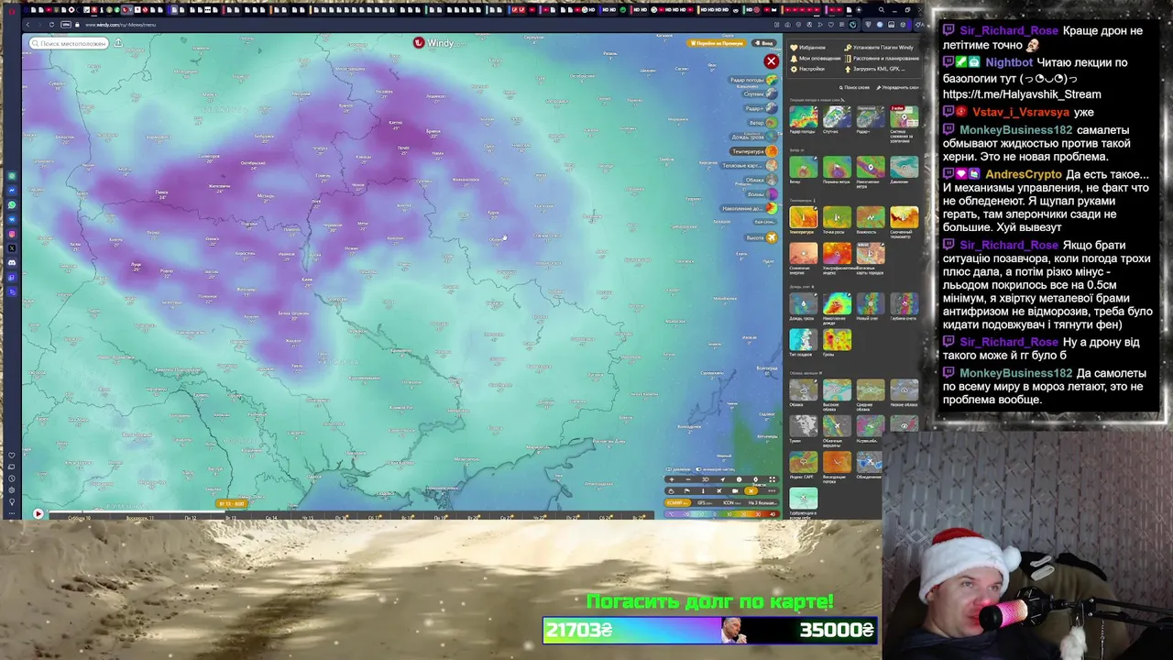The height and width of the screenshot is (660, 1173).
Task: Choose Thunderstorms (Грозы) layer thumbnail
Action: click(x=838, y=340)
